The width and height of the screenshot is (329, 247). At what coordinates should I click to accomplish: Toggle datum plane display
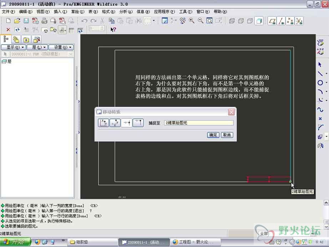[x=272, y=21]
